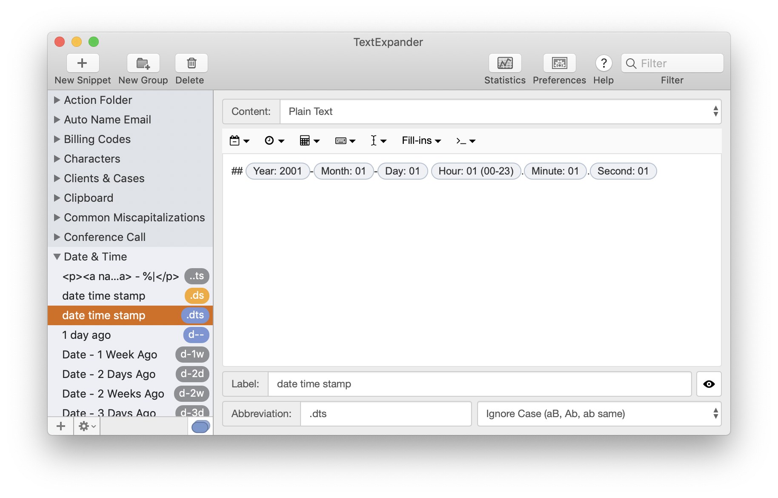778x498 pixels.
Task: Open the sidebar gear action menu
Action: pyautogui.click(x=87, y=426)
